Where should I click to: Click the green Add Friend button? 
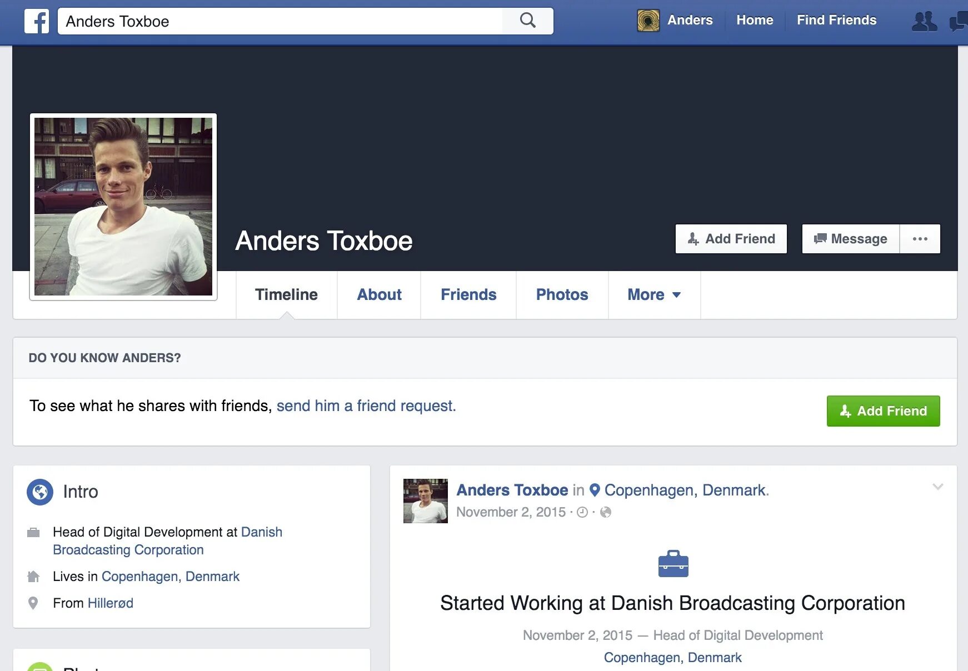coord(884,411)
